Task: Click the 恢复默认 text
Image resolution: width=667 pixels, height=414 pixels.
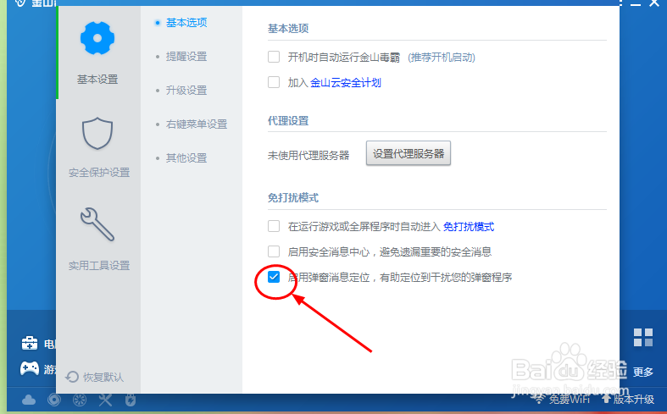Action: 103,377
